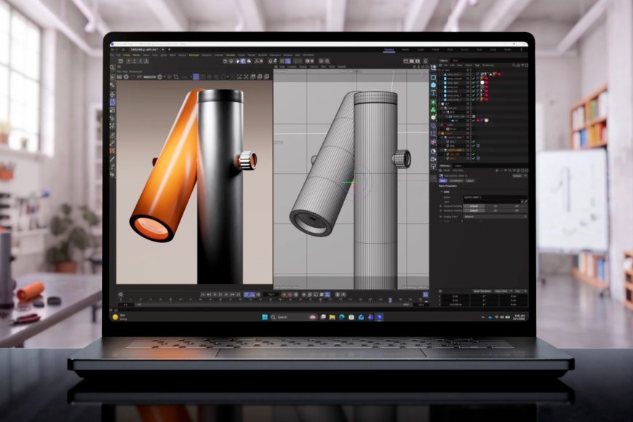Open the MoGraph menu
Viewport: 633px width, 422px height.
point(194,55)
